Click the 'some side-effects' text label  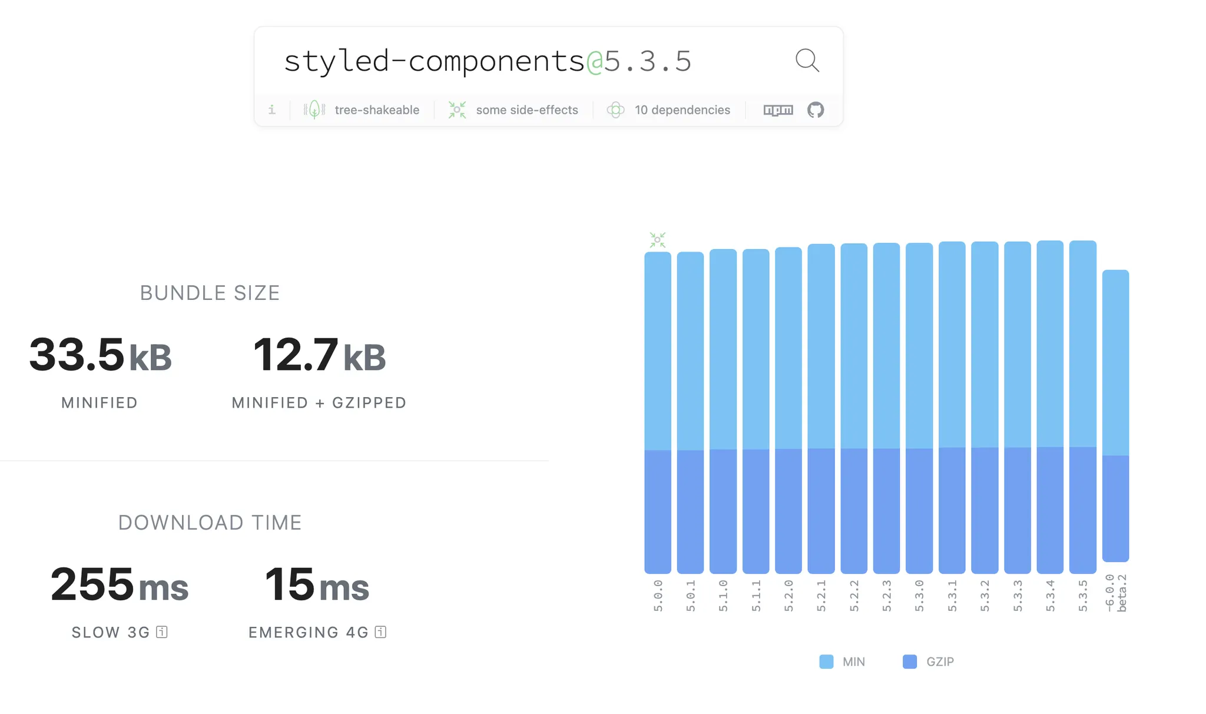click(x=527, y=110)
